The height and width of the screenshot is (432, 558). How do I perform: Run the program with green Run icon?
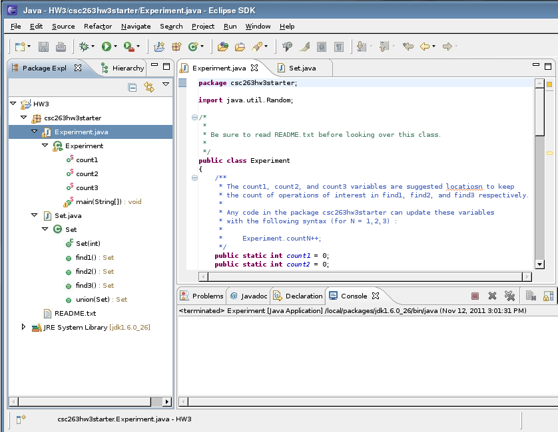(x=106, y=47)
